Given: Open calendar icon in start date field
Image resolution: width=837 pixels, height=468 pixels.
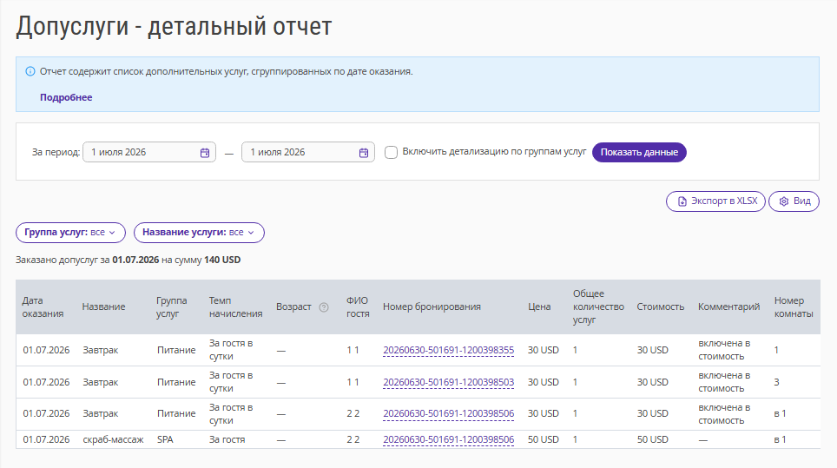Looking at the screenshot, I should [x=205, y=153].
